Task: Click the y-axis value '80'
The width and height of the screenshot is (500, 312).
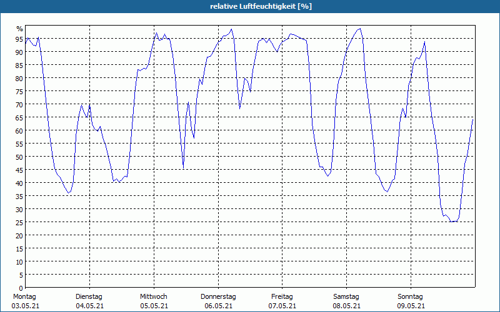Action: click(19, 79)
